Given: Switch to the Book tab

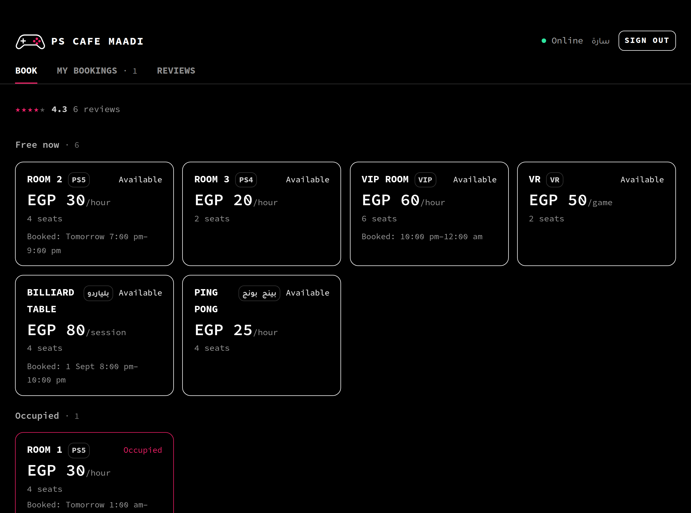Looking at the screenshot, I should tap(26, 71).
